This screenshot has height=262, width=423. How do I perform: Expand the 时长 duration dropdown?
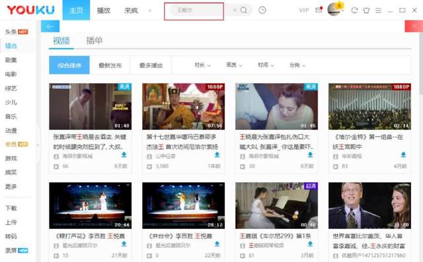click(203, 65)
